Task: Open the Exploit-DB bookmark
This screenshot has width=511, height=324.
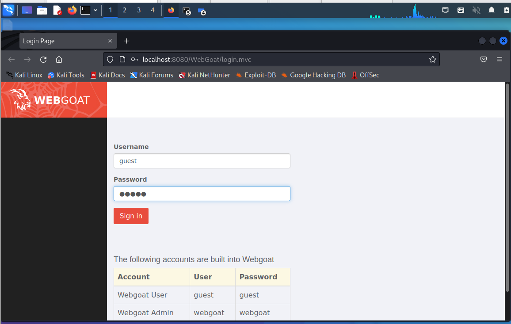Action: click(256, 75)
